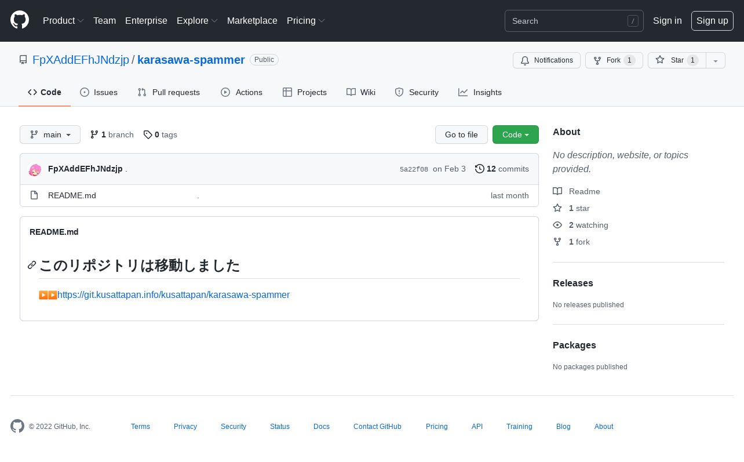Click the README.md file icon
Image resolution: width=744 pixels, height=462 pixels.
click(x=34, y=195)
